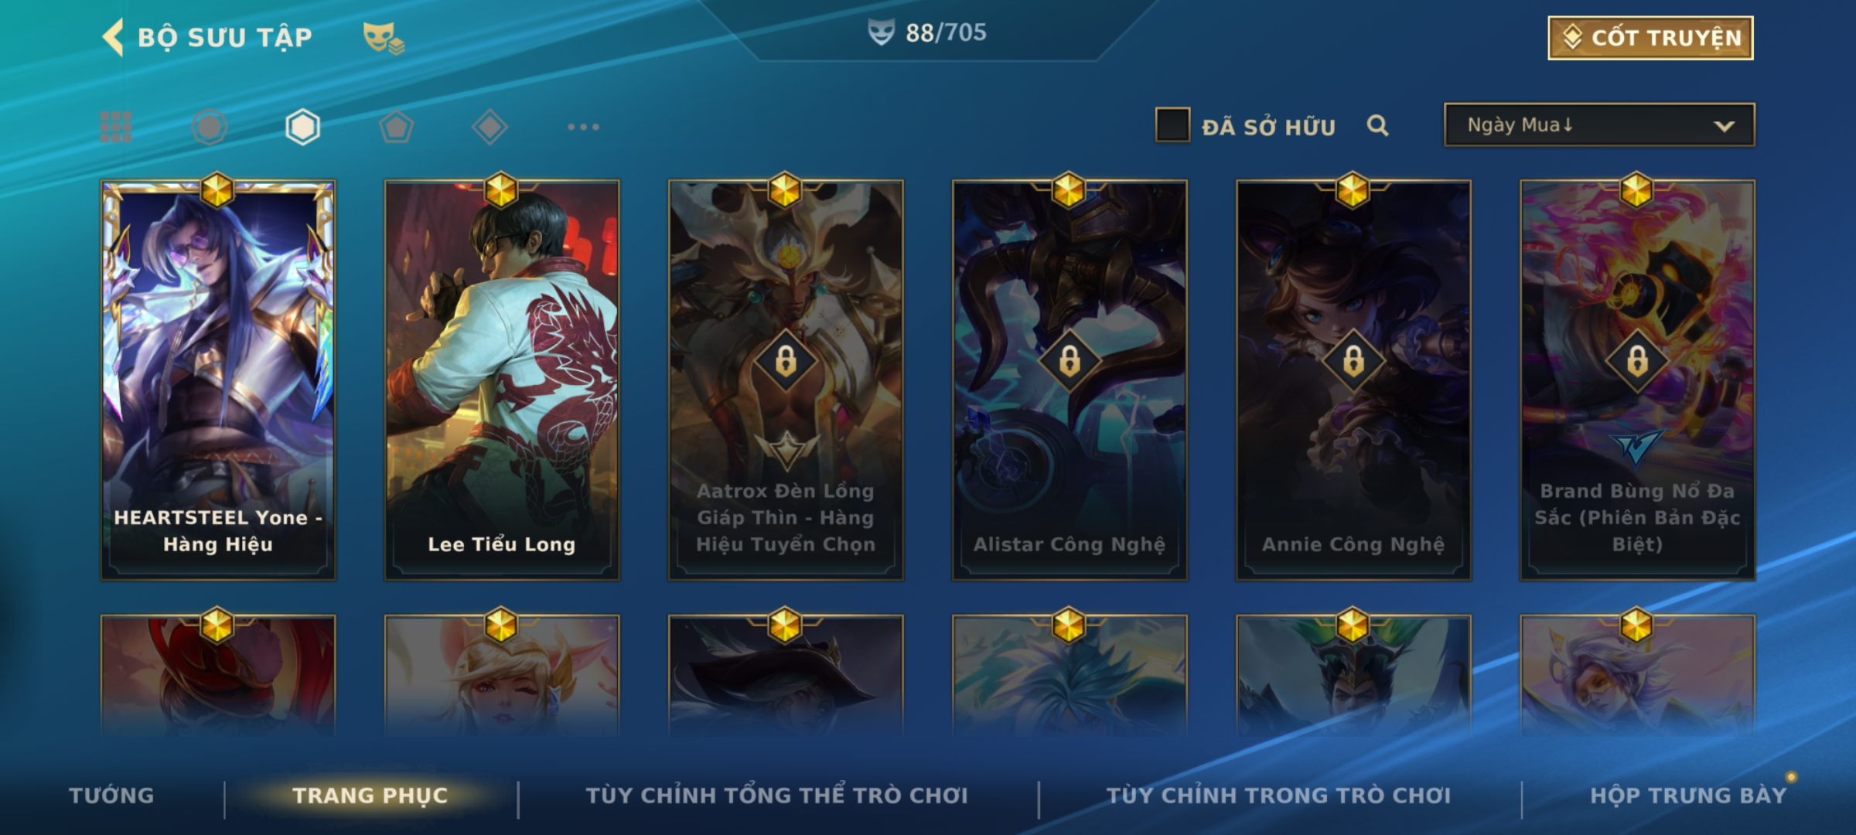Go back using the Bộ Sưu Tập arrow

(113, 37)
